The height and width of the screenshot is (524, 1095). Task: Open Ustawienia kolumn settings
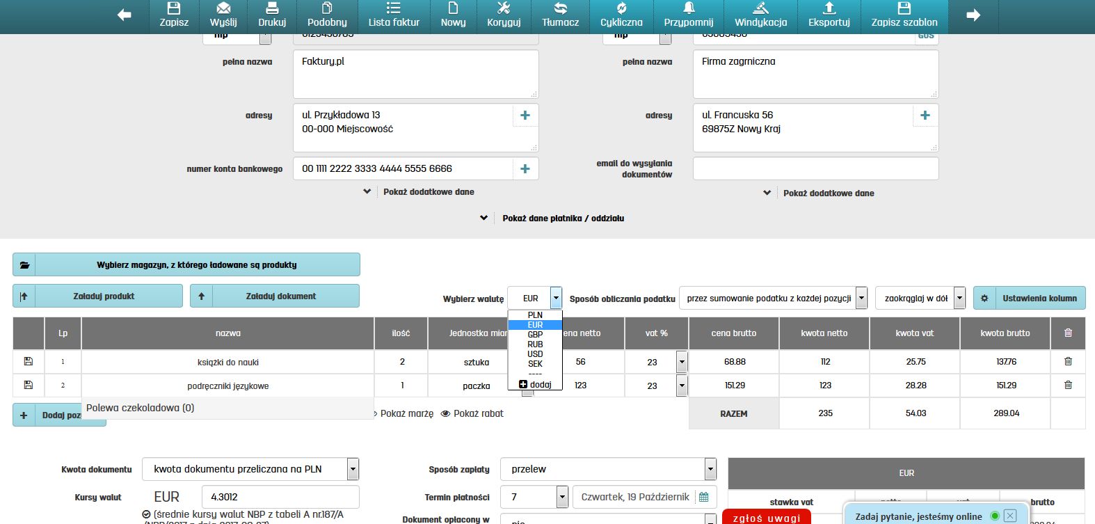[x=1030, y=299]
